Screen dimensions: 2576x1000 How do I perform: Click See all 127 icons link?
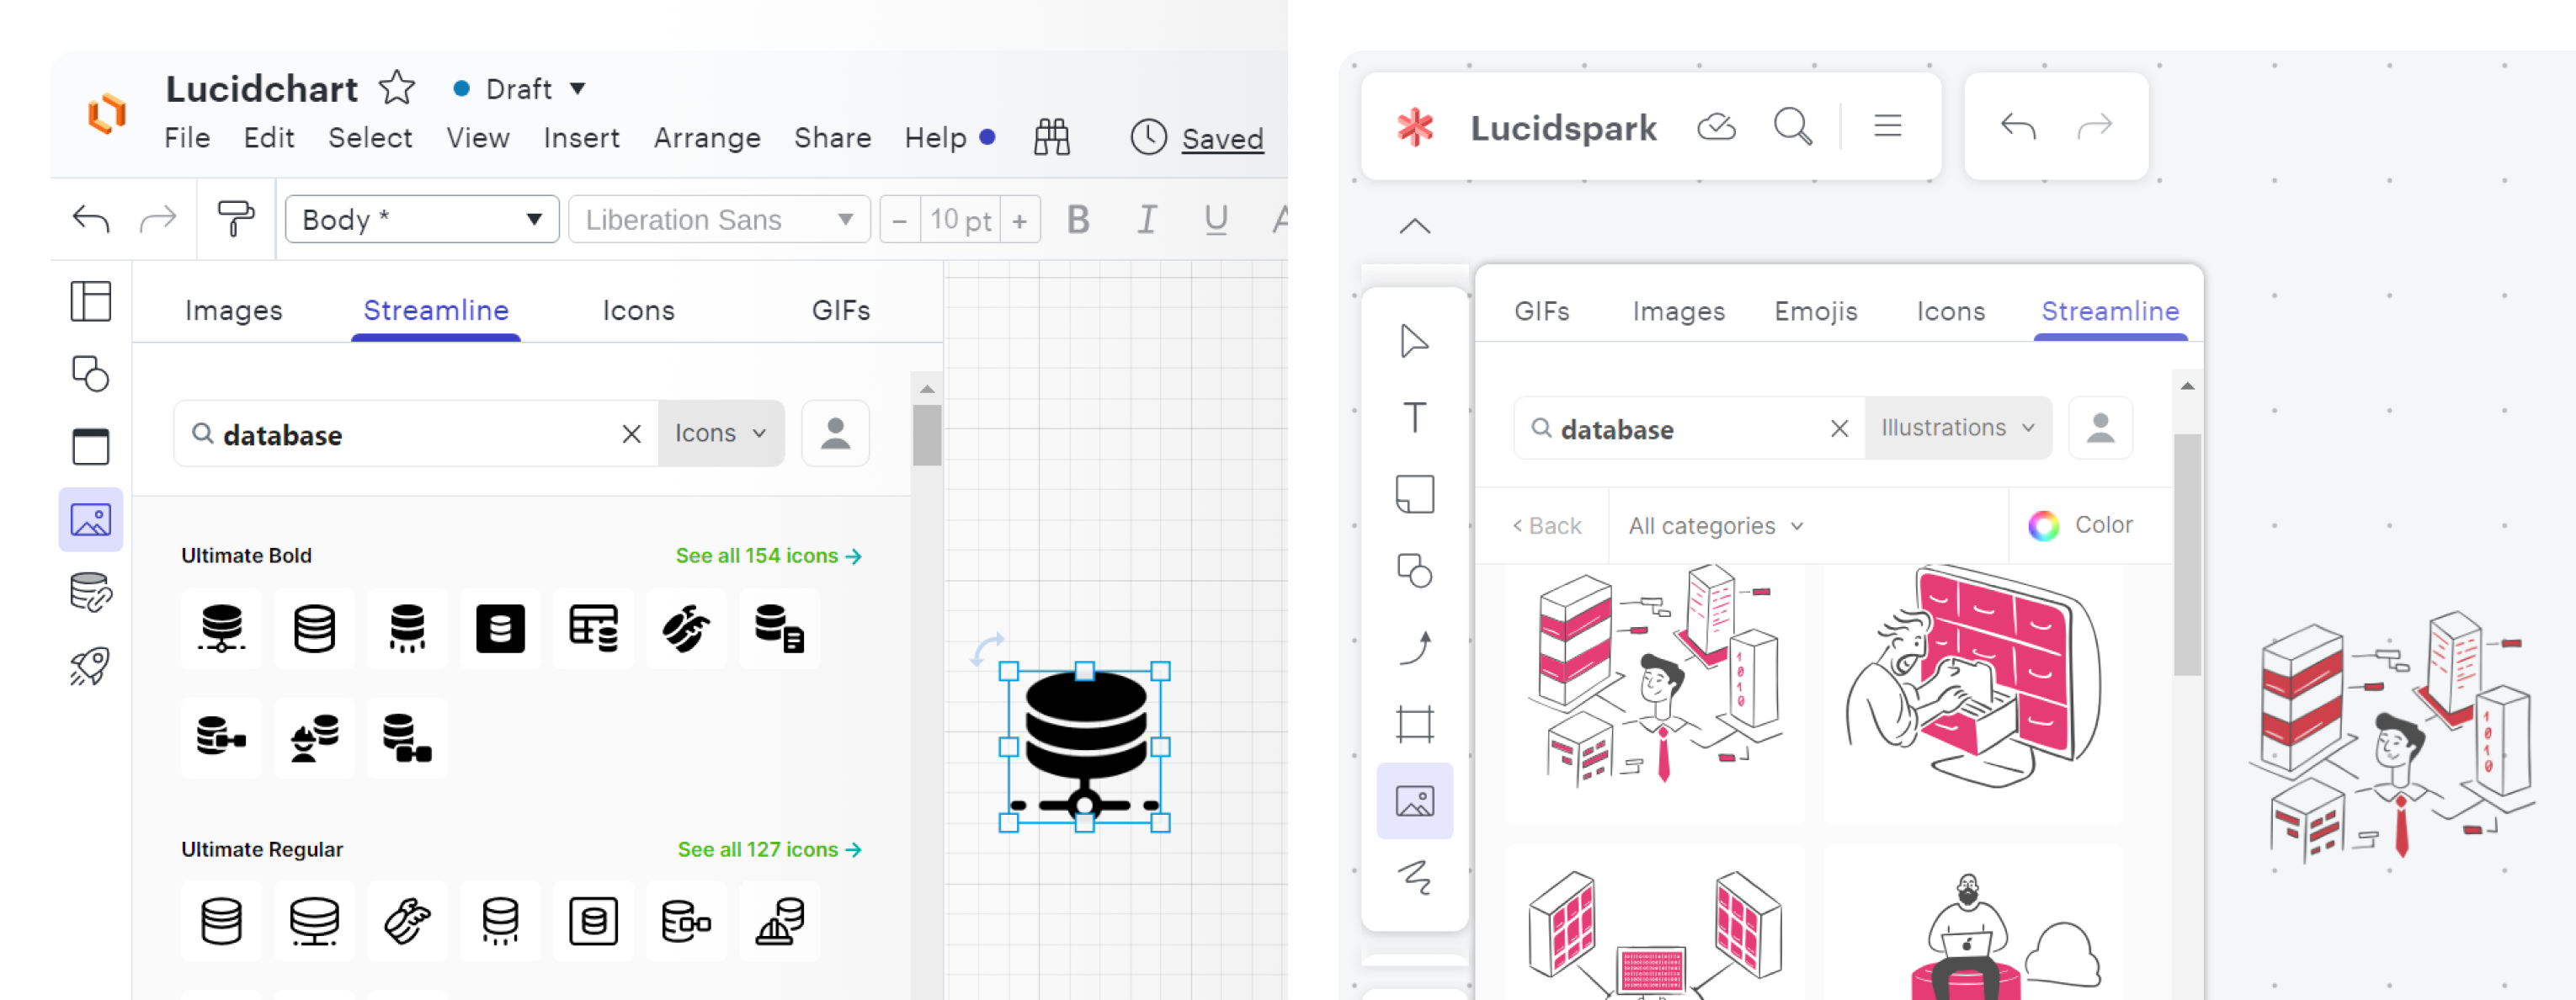(769, 849)
